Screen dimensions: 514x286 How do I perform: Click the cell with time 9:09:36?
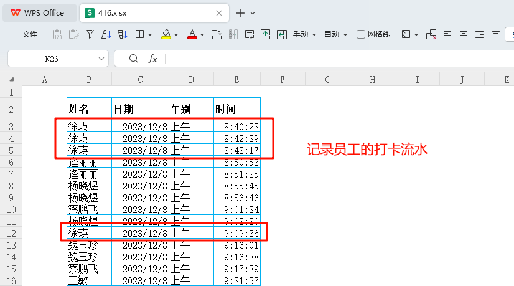(237, 233)
